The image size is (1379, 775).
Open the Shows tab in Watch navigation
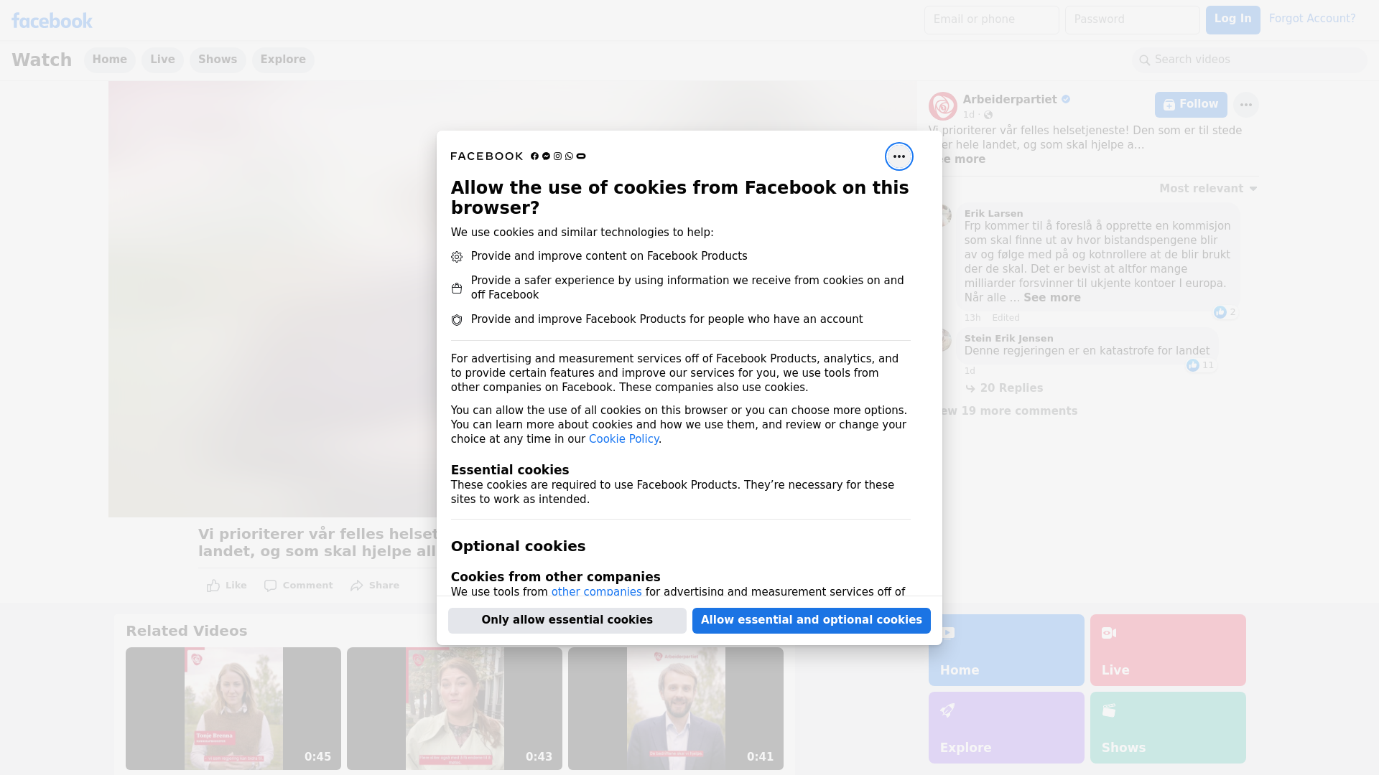tap(218, 60)
